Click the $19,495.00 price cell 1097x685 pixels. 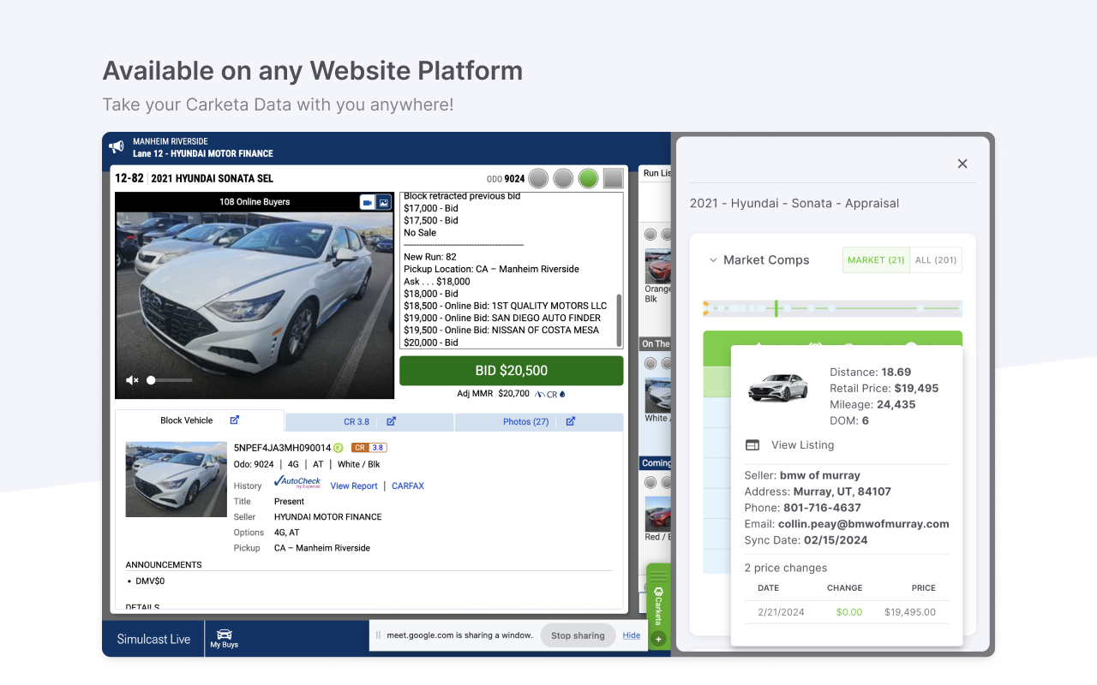click(910, 612)
